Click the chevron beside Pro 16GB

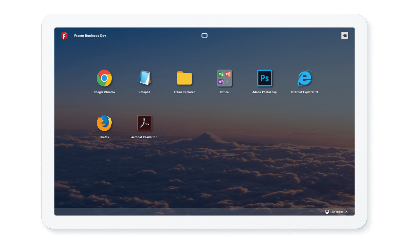(347, 212)
